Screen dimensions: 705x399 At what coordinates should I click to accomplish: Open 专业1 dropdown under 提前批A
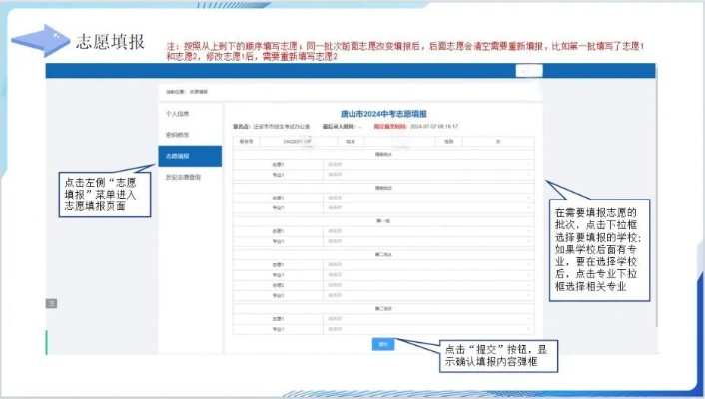coord(428,175)
